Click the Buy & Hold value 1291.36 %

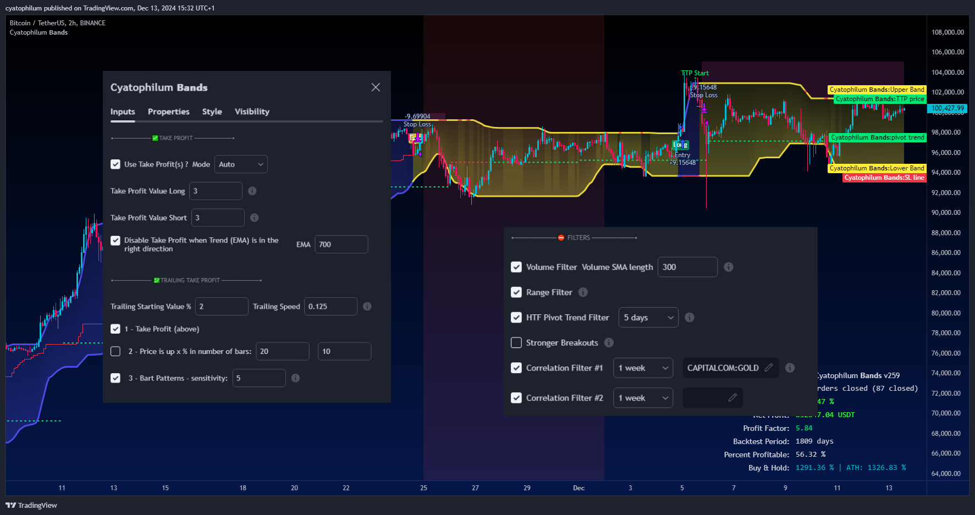point(814,468)
